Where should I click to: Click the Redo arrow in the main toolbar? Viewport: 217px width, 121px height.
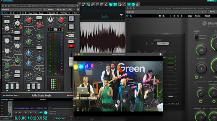click(x=101, y=4)
